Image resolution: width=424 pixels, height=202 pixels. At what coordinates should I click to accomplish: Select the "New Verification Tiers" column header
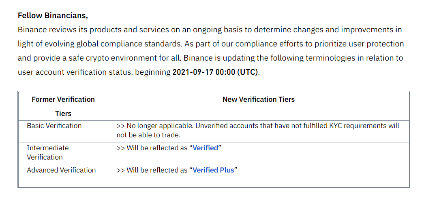259,99
